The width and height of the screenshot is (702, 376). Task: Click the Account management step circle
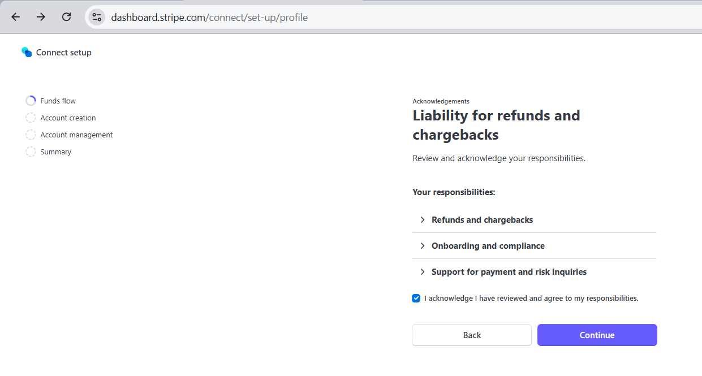pos(31,135)
